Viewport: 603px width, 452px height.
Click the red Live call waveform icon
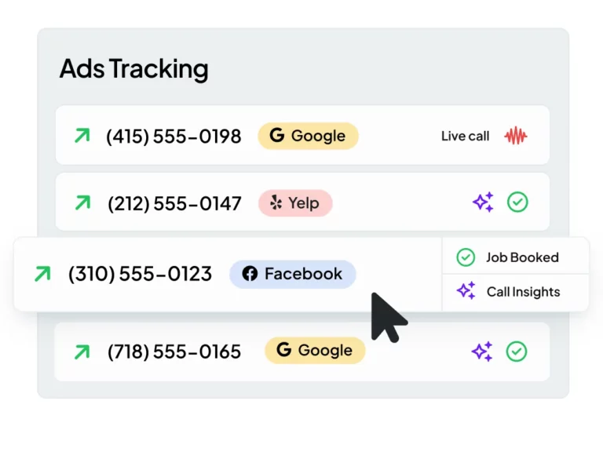516,136
